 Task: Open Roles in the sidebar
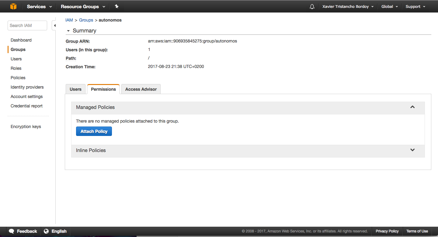pos(16,68)
